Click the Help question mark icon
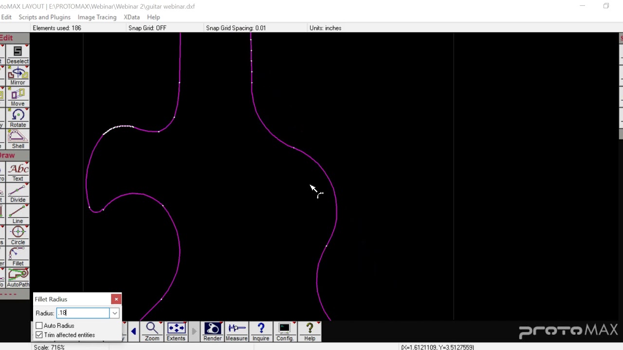Screen dimensions: 623x350 (310, 332)
